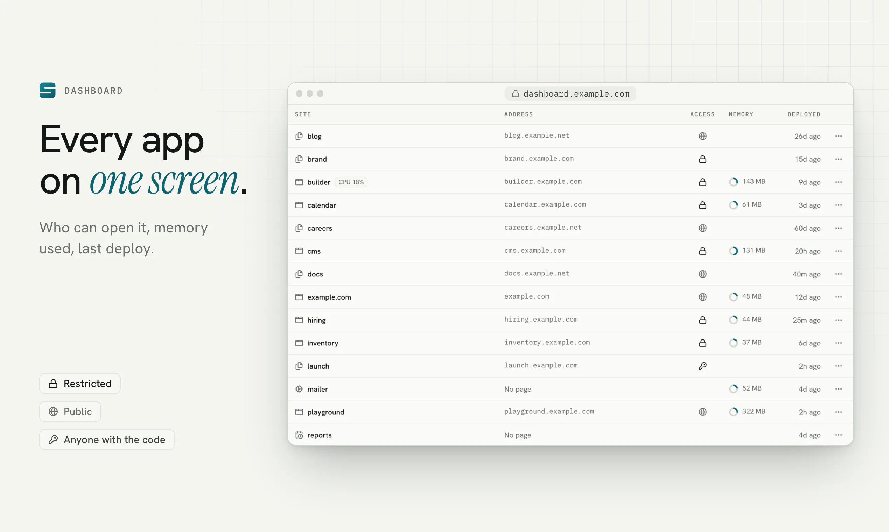The width and height of the screenshot is (889, 532).
Task: Click the "careers.example.net" address
Action: (x=543, y=227)
